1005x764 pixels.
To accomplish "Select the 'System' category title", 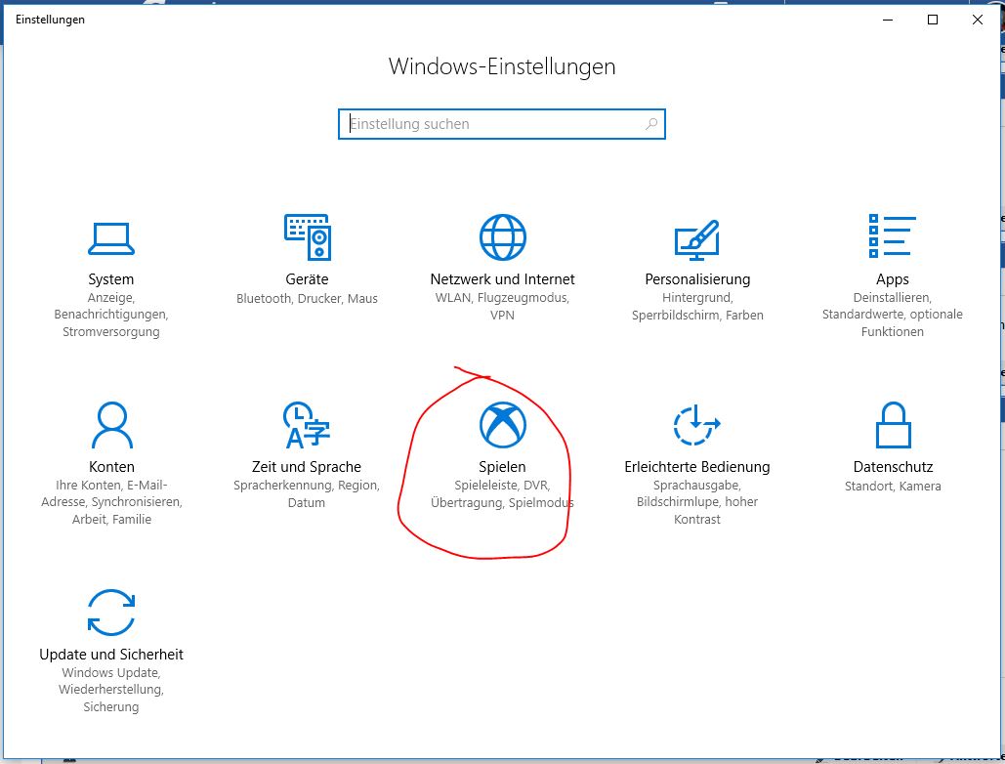I will (111, 279).
